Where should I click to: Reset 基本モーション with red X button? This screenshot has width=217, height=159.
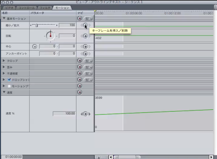click(x=80, y=18)
